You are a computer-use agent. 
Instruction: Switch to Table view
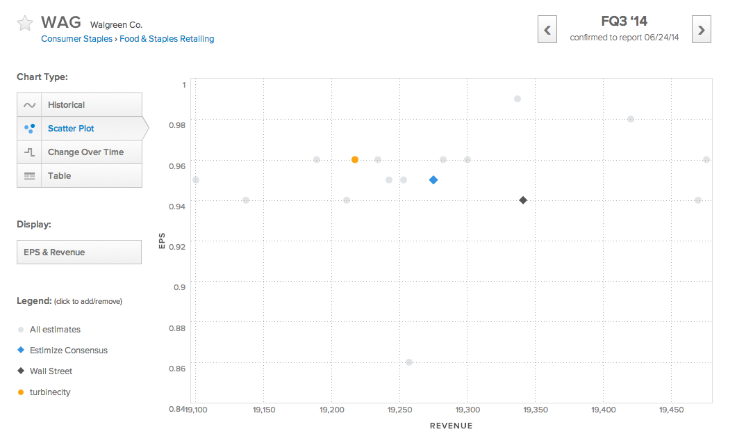[x=79, y=175]
